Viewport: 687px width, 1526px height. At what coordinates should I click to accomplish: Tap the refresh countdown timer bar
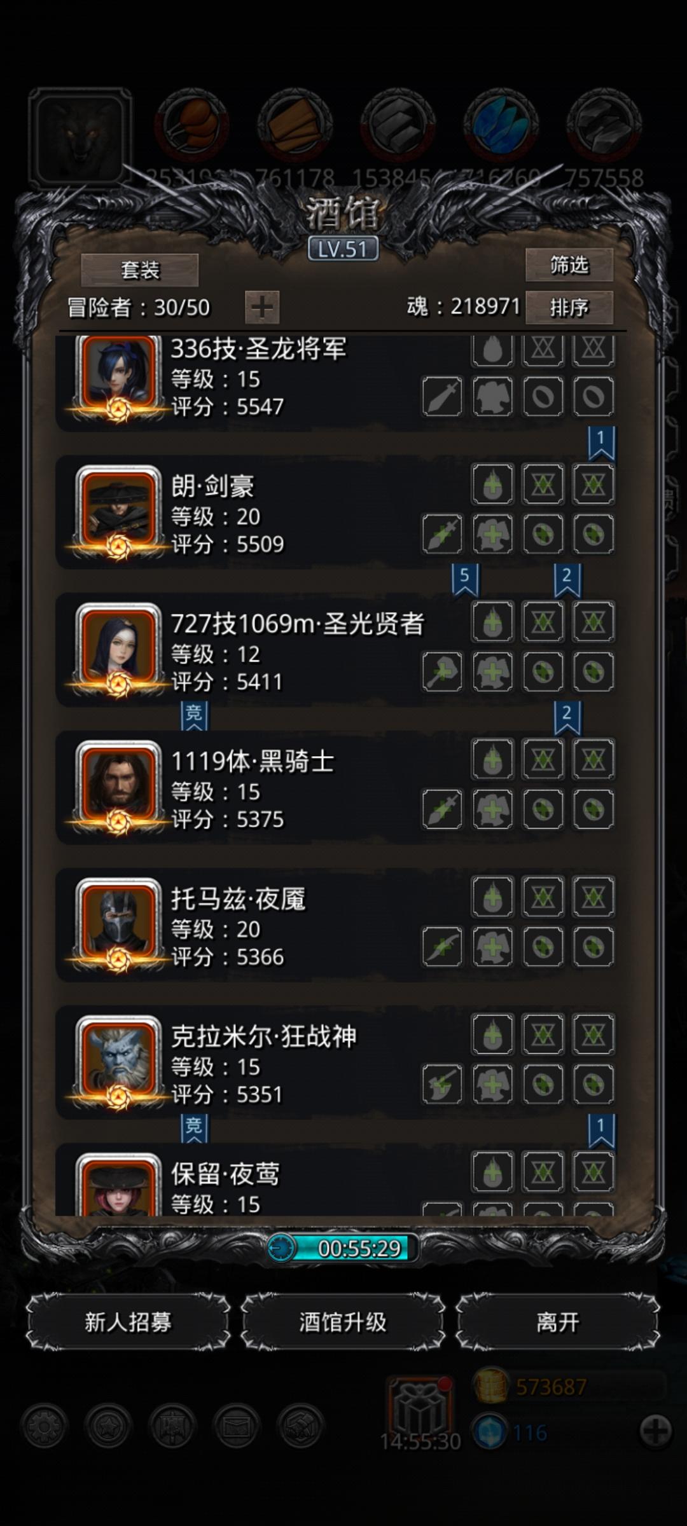[x=343, y=1248]
